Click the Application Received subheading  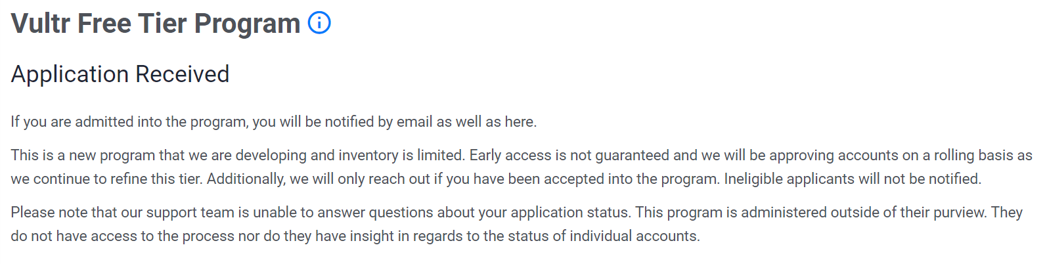point(120,74)
